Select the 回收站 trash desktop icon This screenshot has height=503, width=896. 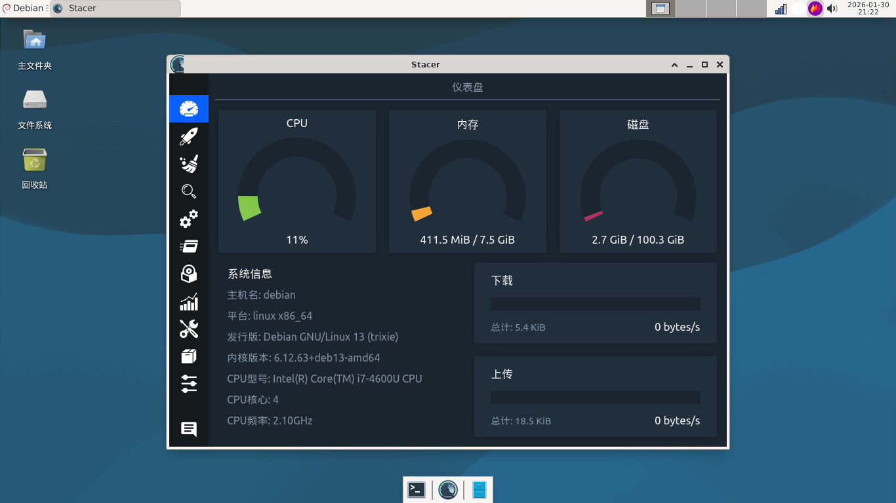pyautogui.click(x=35, y=168)
